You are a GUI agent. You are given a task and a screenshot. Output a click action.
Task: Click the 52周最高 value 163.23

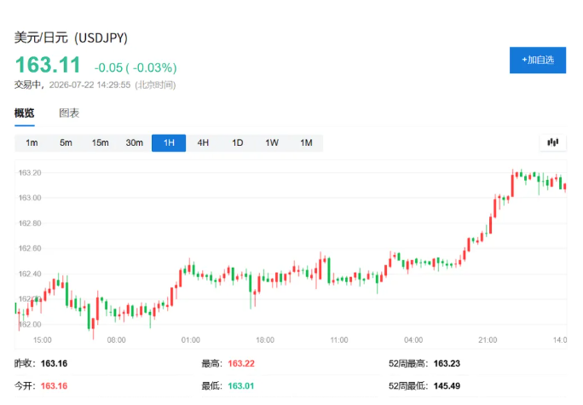tap(447, 363)
